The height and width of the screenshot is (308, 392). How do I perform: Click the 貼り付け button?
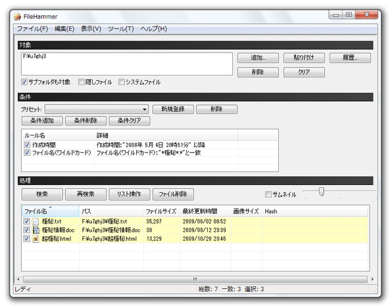click(x=304, y=58)
